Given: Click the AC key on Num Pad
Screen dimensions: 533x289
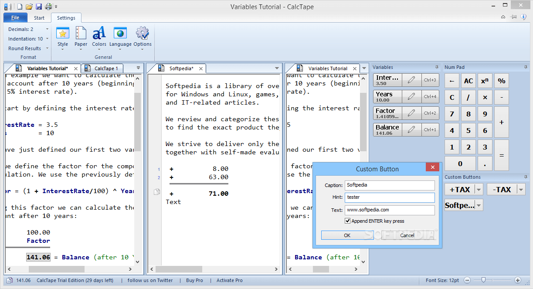Looking at the screenshot, I should point(468,81).
